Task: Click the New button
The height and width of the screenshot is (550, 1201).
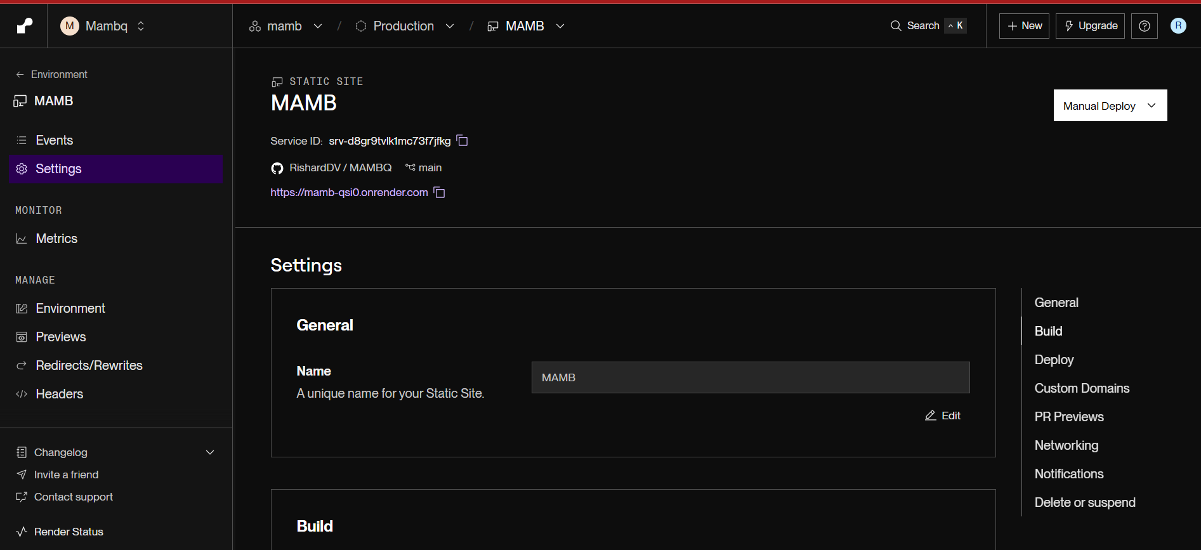Action: click(x=1024, y=26)
